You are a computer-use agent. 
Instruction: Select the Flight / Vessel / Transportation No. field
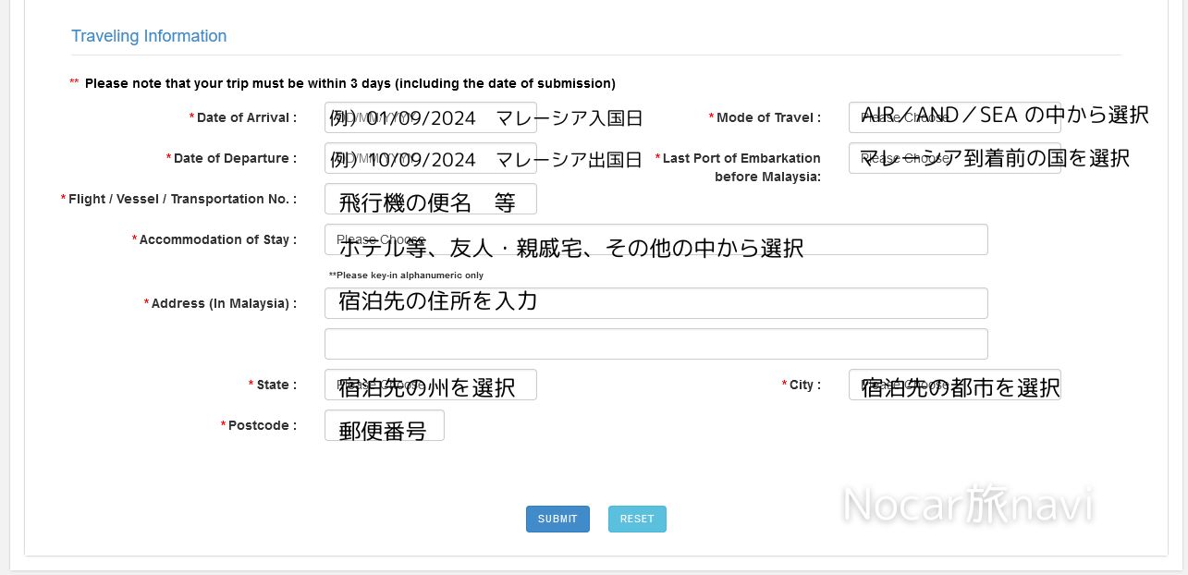pyautogui.click(x=430, y=199)
